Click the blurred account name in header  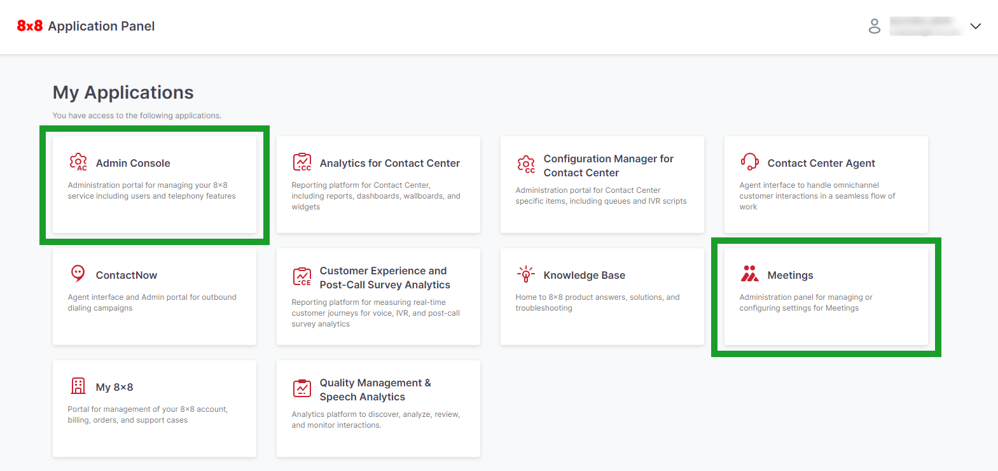click(x=925, y=26)
